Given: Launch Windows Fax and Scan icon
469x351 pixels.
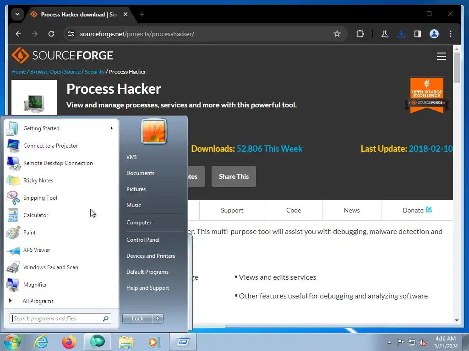Looking at the screenshot, I should 13,267.
